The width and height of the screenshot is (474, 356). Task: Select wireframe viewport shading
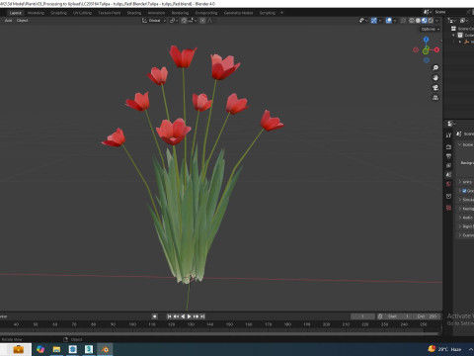[x=412, y=21]
